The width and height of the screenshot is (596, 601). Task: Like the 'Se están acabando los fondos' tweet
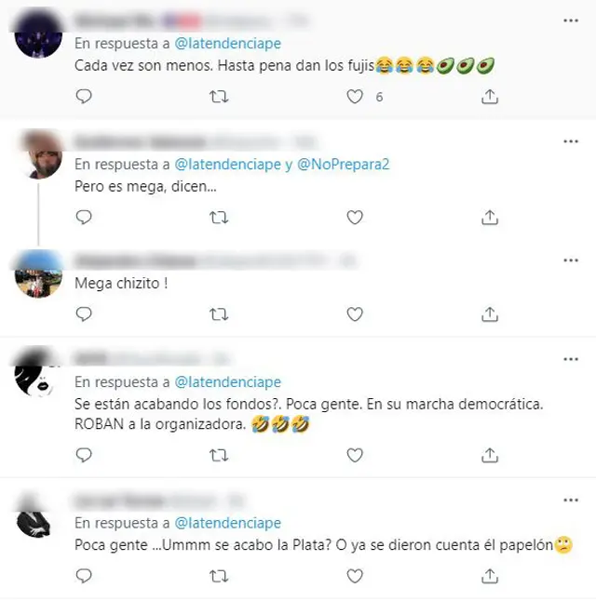(355, 455)
